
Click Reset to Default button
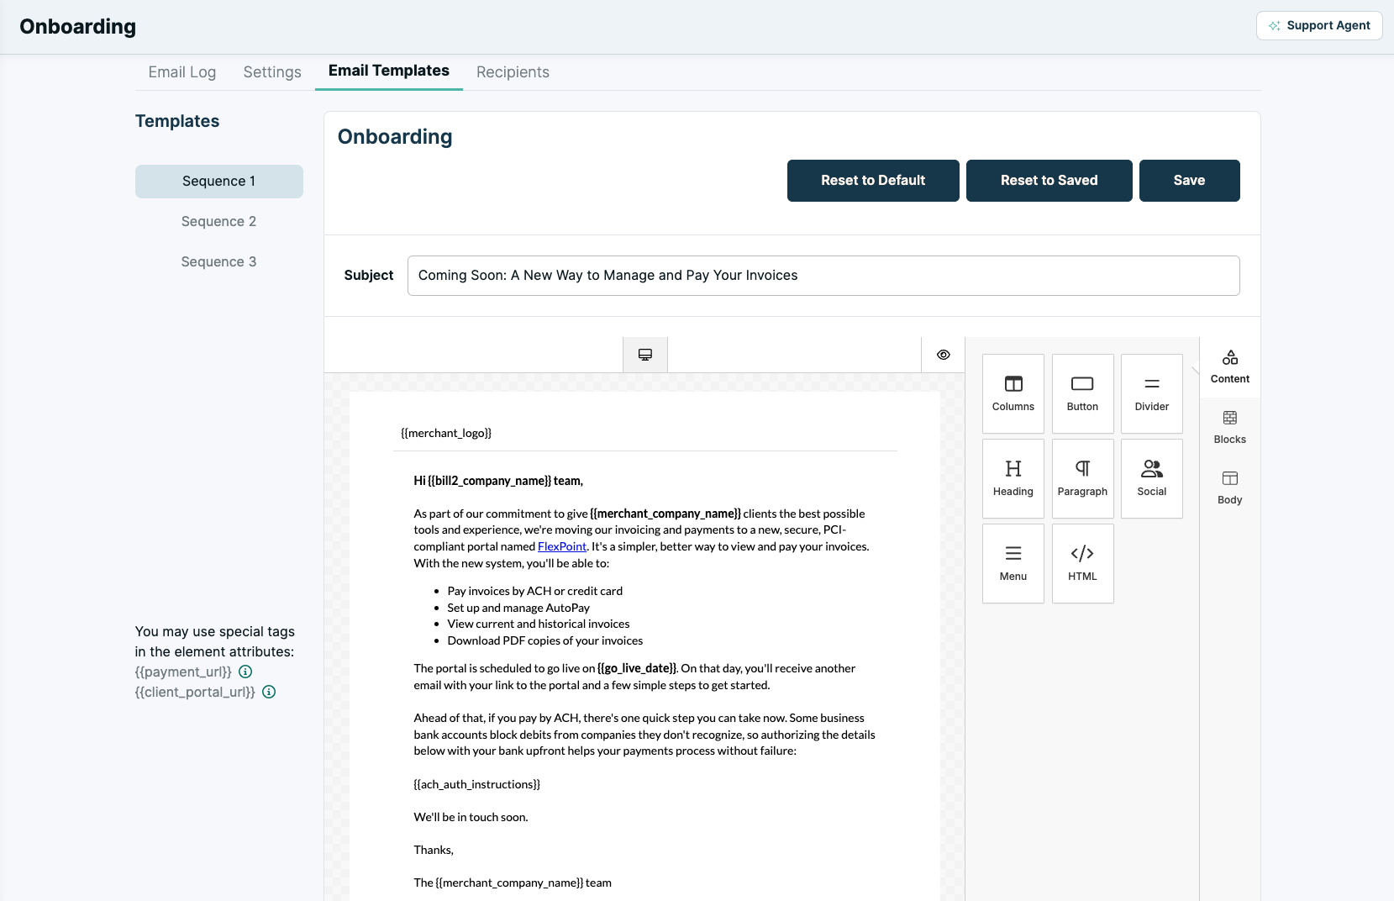(x=873, y=181)
